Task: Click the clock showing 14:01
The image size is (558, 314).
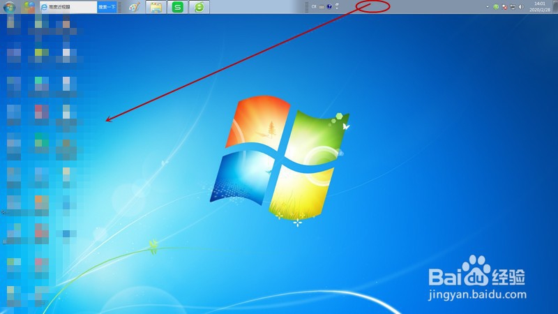Action: (539, 7)
